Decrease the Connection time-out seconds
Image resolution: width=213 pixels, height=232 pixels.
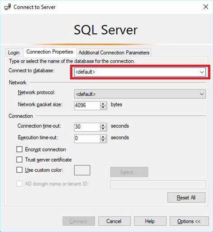[103, 129]
